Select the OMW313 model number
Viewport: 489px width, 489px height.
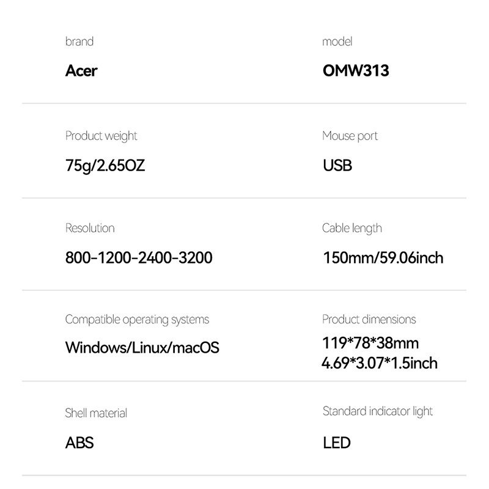point(356,70)
